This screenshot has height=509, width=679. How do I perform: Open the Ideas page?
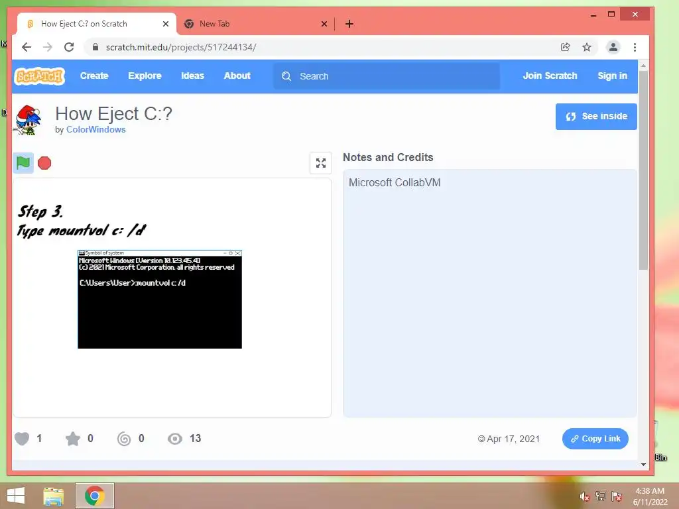[192, 76]
